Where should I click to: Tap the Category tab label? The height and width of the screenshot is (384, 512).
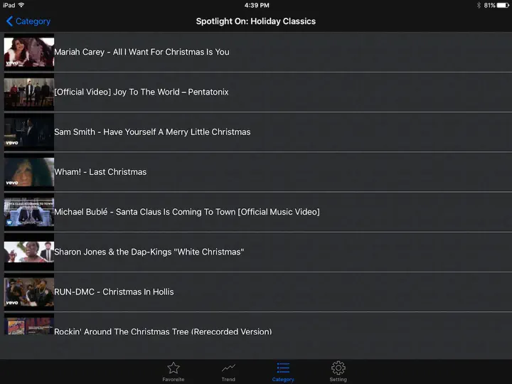pos(283,380)
